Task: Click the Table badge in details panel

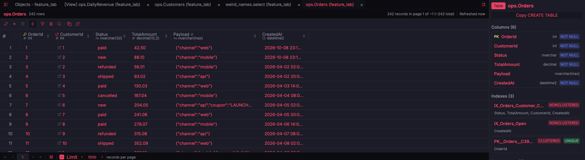Action: coord(498,6)
